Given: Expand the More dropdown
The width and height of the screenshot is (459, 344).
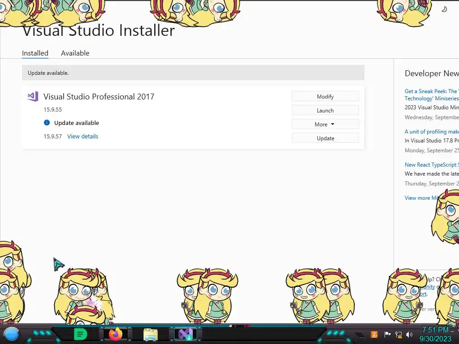Looking at the screenshot, I should (x=325, y=125).
